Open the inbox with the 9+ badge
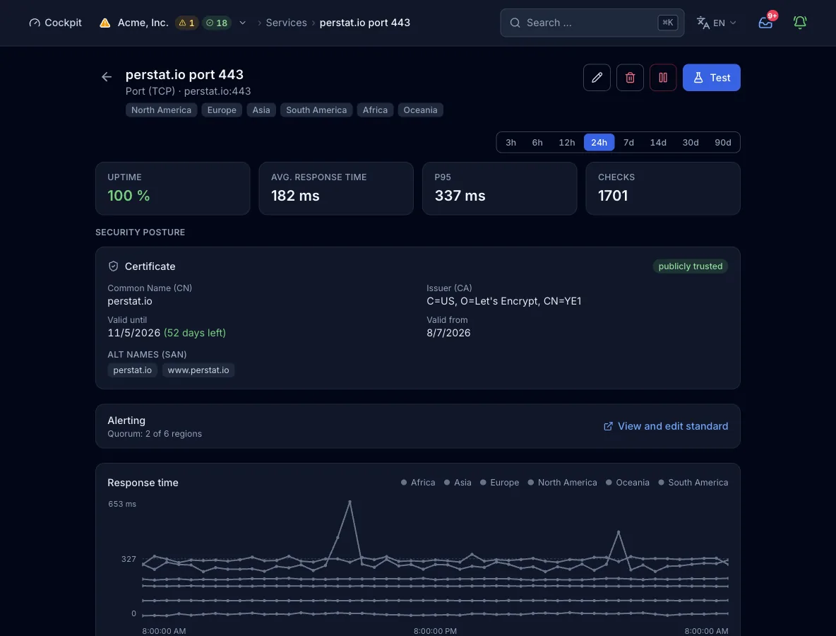Screen dimensions: 836x636 765,23
